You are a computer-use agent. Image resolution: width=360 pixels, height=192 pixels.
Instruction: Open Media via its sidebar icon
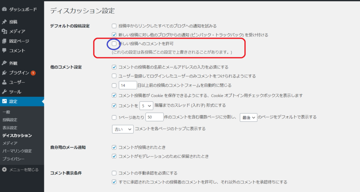tap(5, 32)
